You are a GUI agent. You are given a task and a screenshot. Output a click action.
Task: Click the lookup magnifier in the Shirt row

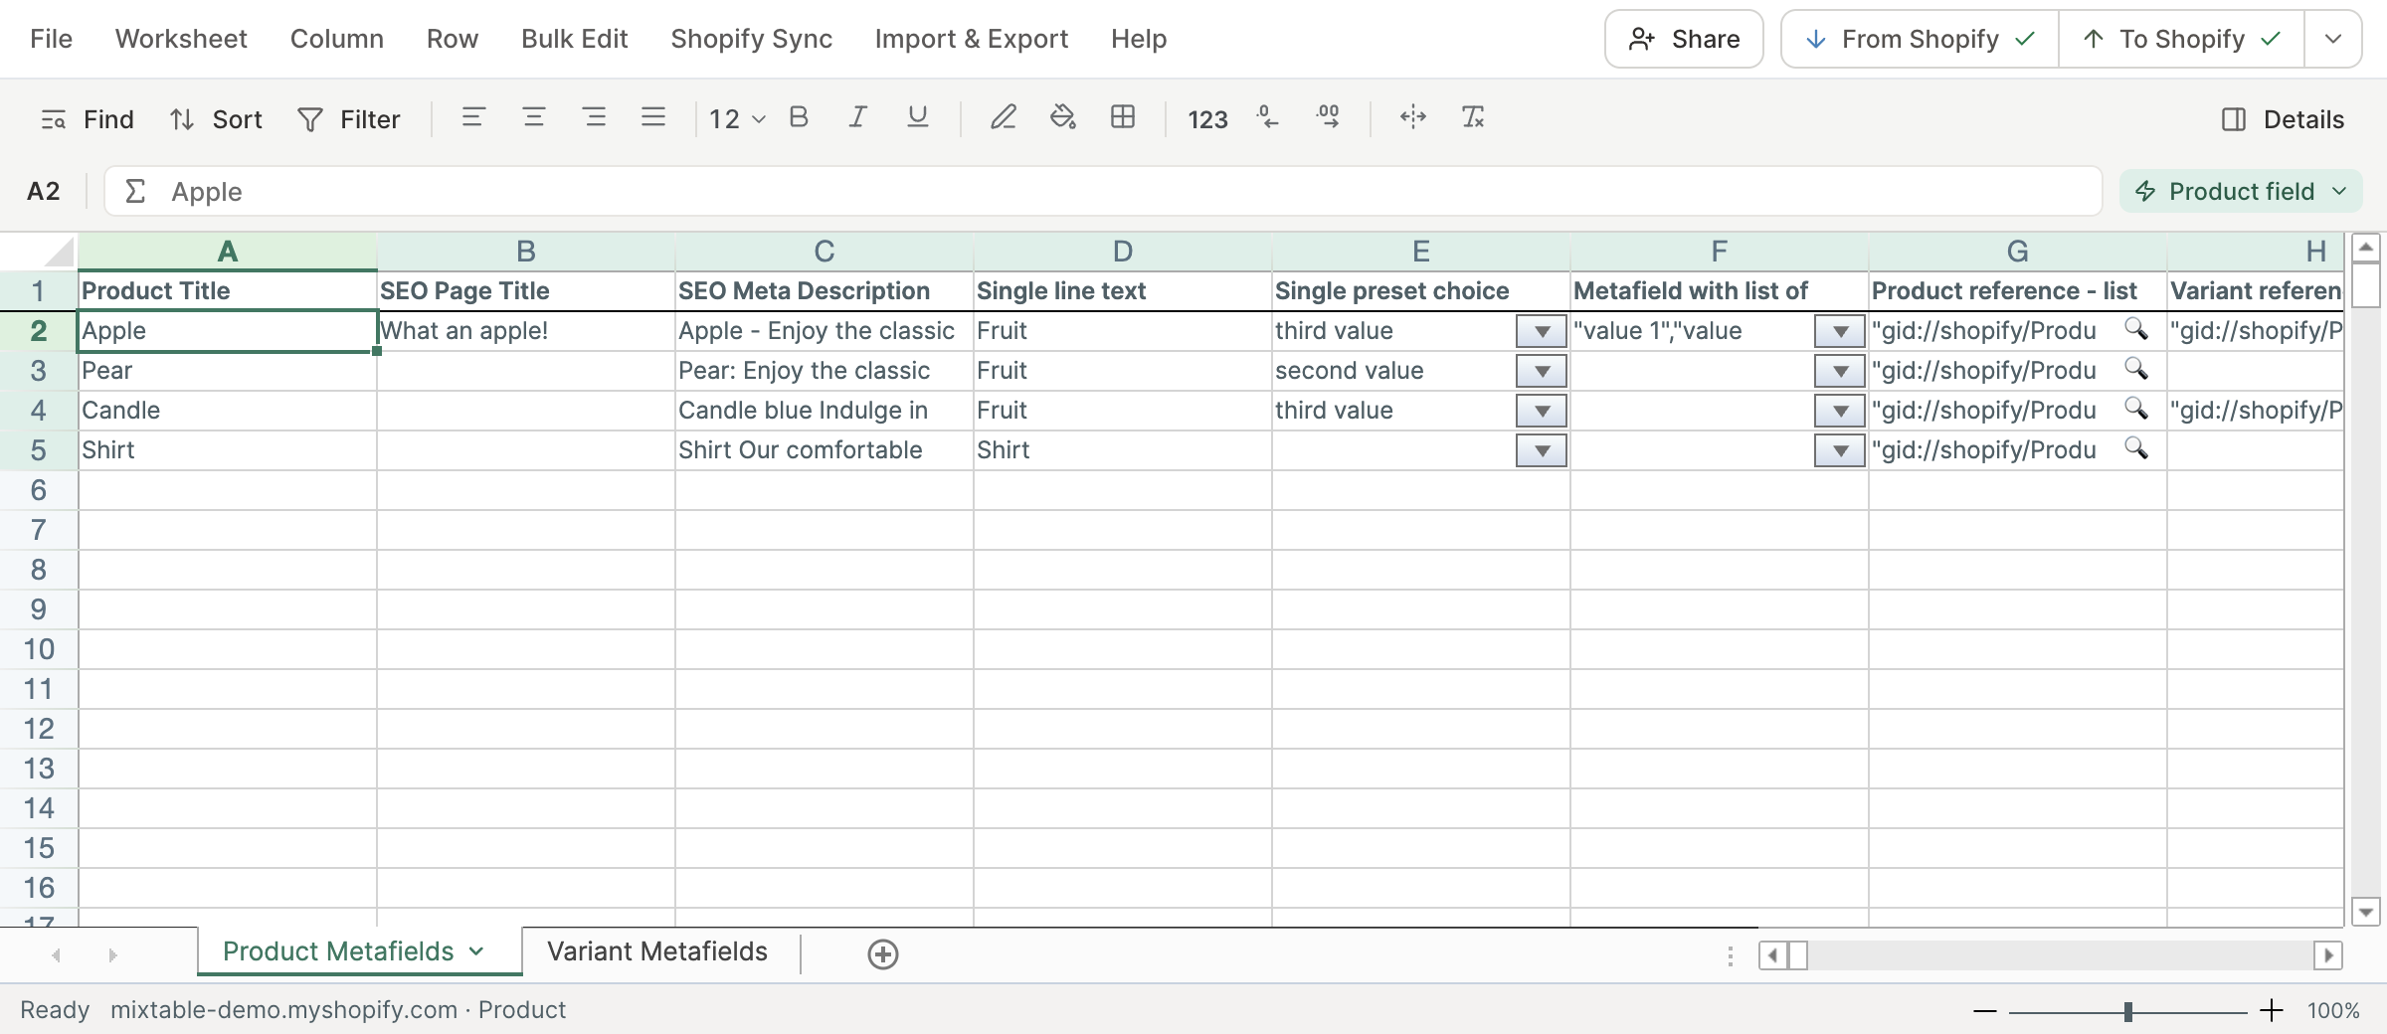(2135, 448)
